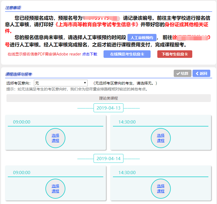
Task: Select course for 2019-04-13 14:30:00 slot
Action: pyautogui.click(x=161, y=138)
